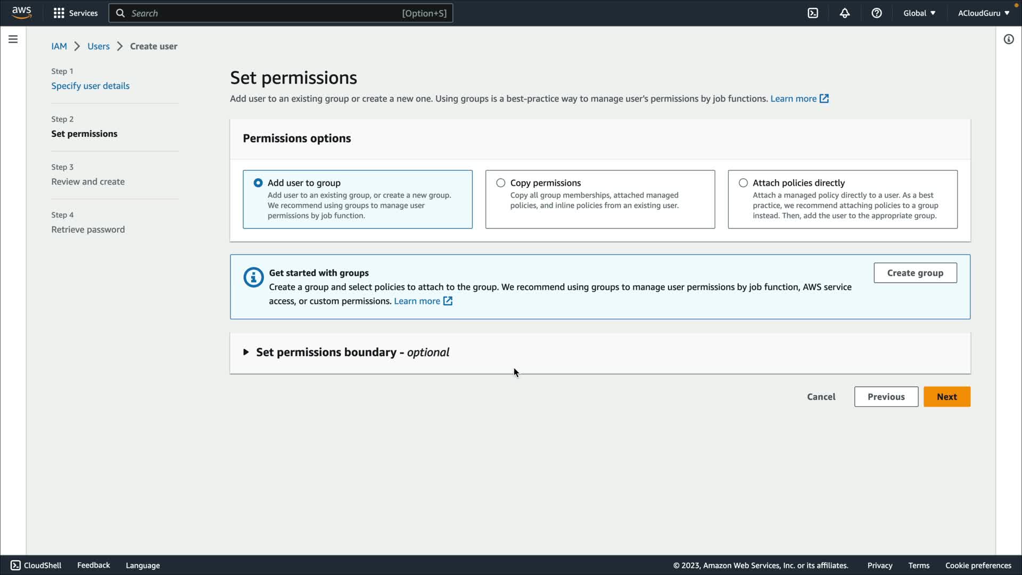Open the Global region dropdown
1022x575 pixels.
919,13
